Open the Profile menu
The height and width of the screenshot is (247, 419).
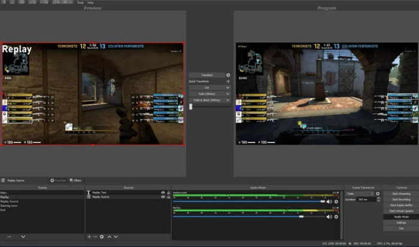(x=44, y=2)
